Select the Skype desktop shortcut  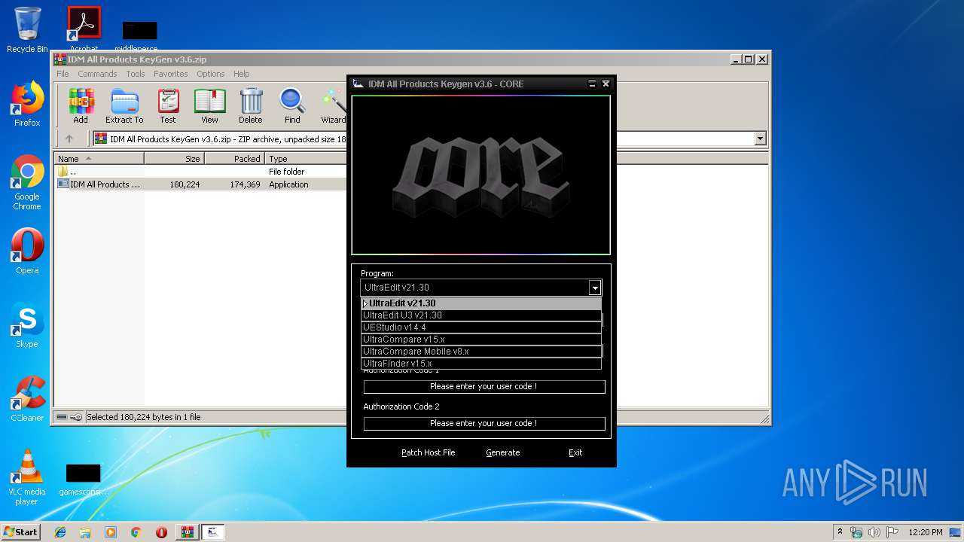coord(27,325)
